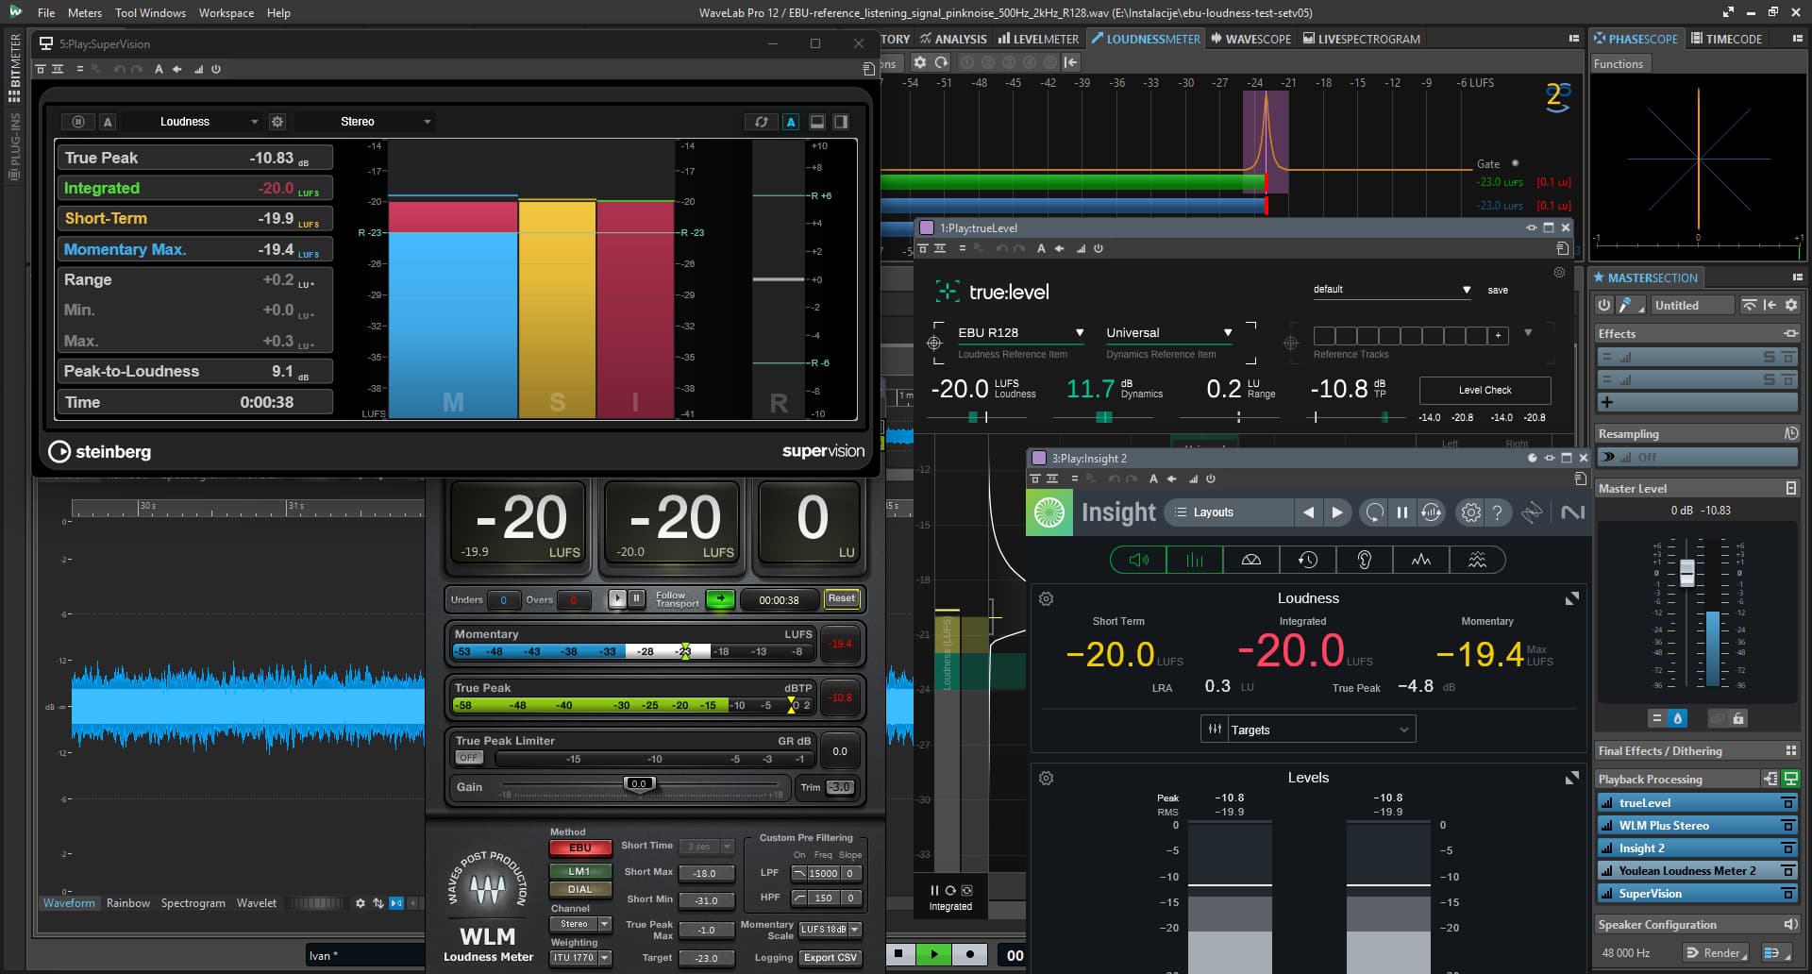Click Export CSV in WLM
1812x974 pixels.
pyautogui.click(x=830, y=958)
